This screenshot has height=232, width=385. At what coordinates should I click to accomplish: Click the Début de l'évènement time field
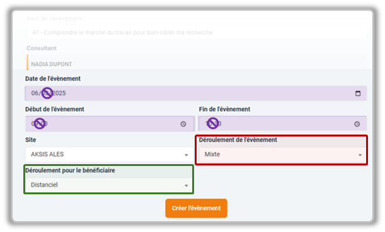[x=110, y=124]
